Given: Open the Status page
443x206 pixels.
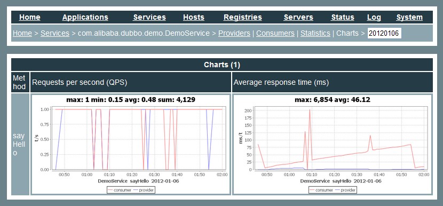Looking at the screenshot, I should [343, 17].
